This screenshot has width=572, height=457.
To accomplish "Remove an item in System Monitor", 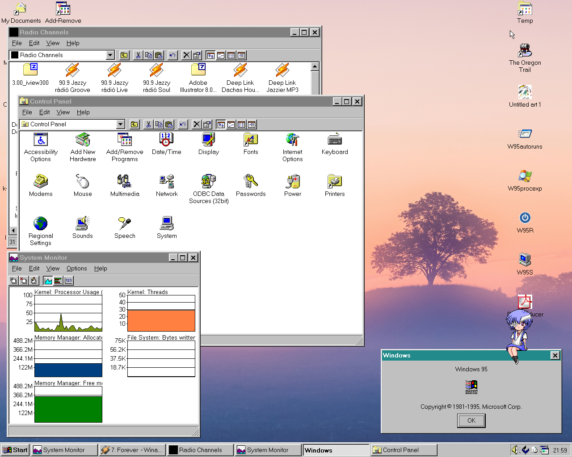I will coord(24,281).
